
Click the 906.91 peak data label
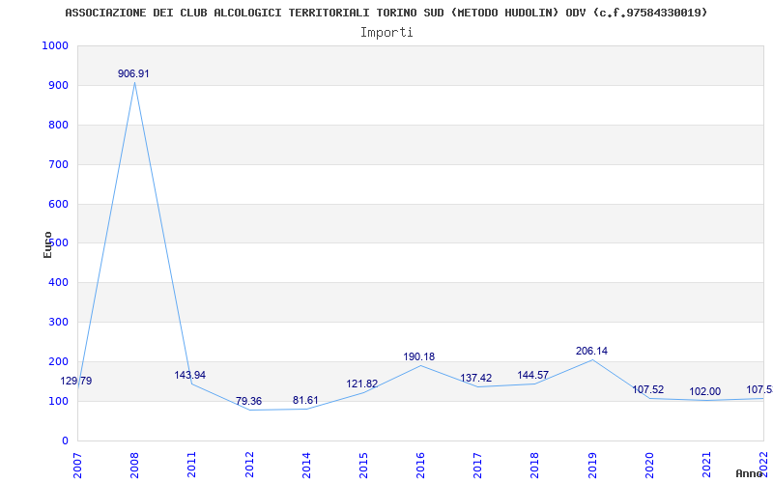[x=133, y=74]
